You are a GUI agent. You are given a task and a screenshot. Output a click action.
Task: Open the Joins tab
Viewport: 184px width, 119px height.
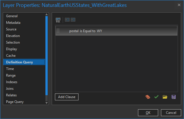pos(24,88)
